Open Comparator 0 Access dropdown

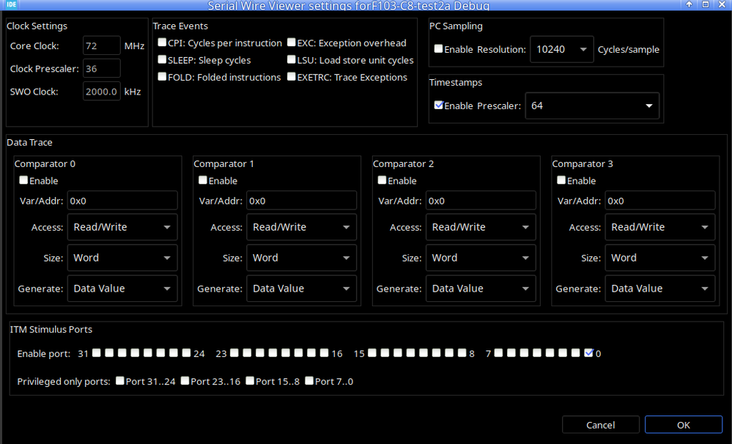point(122,227)
